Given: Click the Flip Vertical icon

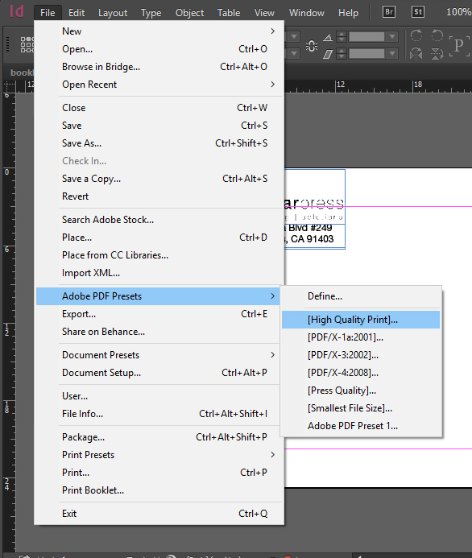Looking at the screenshot, I should point(437,54).
